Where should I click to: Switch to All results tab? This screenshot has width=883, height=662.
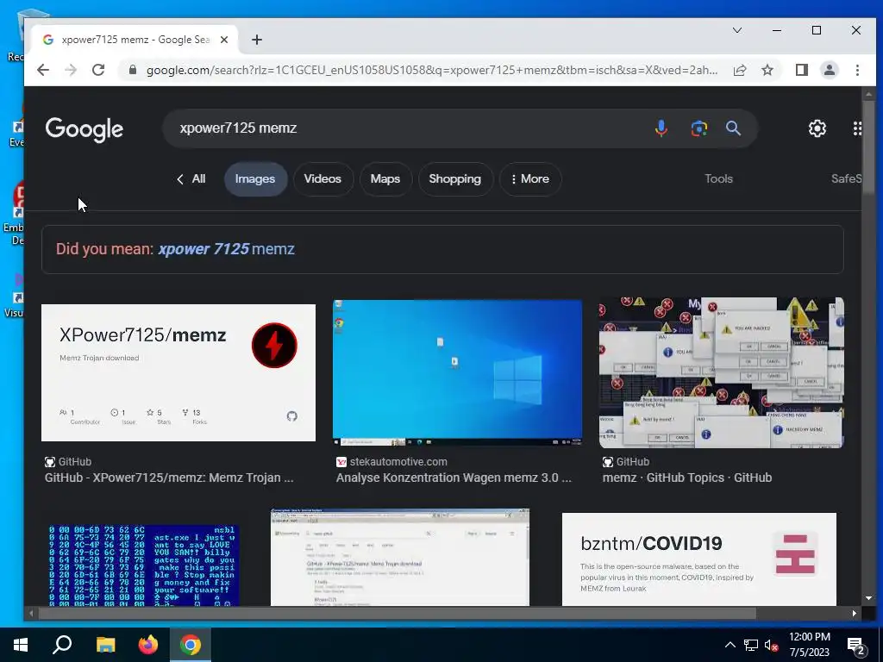coord(191,179)
